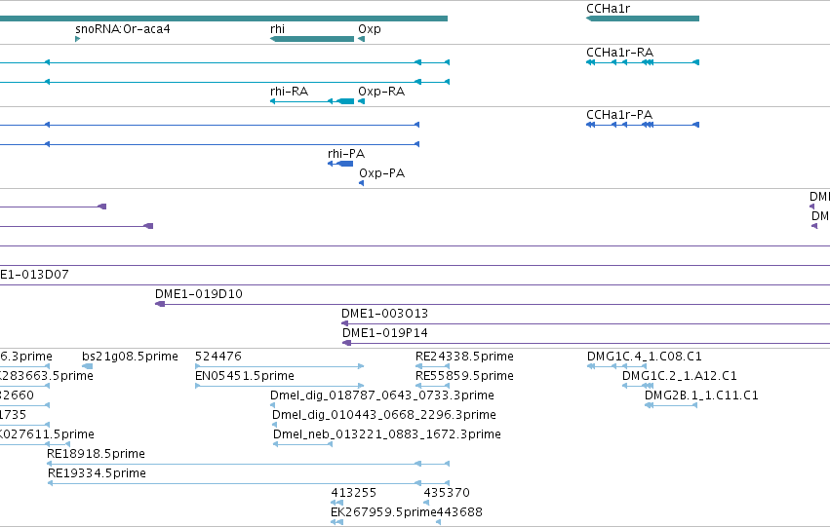Click the Oxp-PA feature label
The width and height of the screenshot is (830, 527).
click(381, 173)
